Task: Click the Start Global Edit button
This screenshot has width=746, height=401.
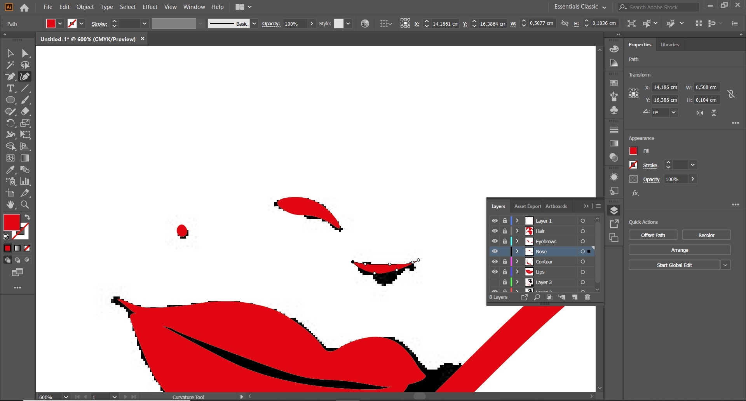Action: click(x=674, y=265)
